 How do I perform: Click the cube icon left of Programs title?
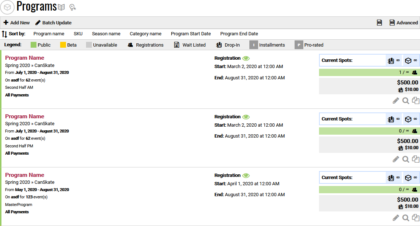tap(7, 7)
